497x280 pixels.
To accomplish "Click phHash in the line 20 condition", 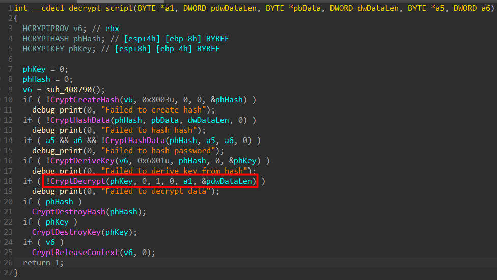I will (x=59, y=202).
